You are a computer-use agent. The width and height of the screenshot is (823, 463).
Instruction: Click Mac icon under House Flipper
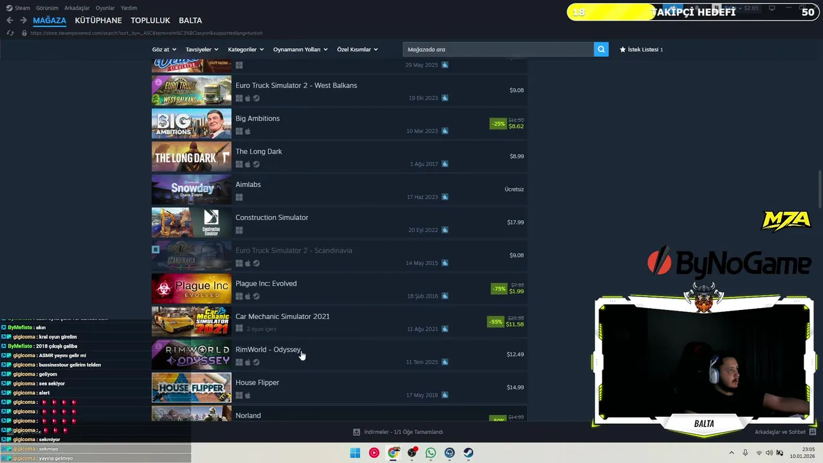pyautogui.click(x=248, y=395)
